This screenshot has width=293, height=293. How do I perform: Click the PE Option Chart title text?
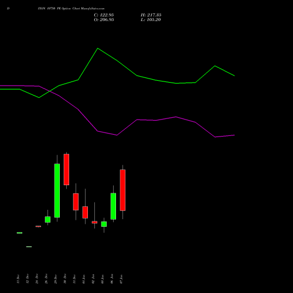71,9
